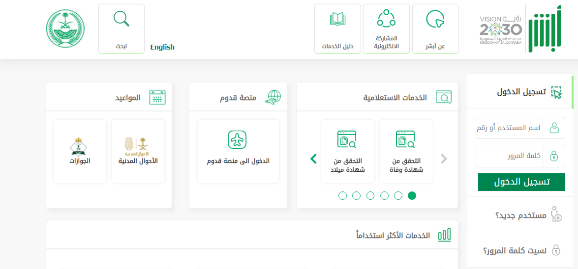
Task: Focus the username or ID input field
Action: point(509,128)
